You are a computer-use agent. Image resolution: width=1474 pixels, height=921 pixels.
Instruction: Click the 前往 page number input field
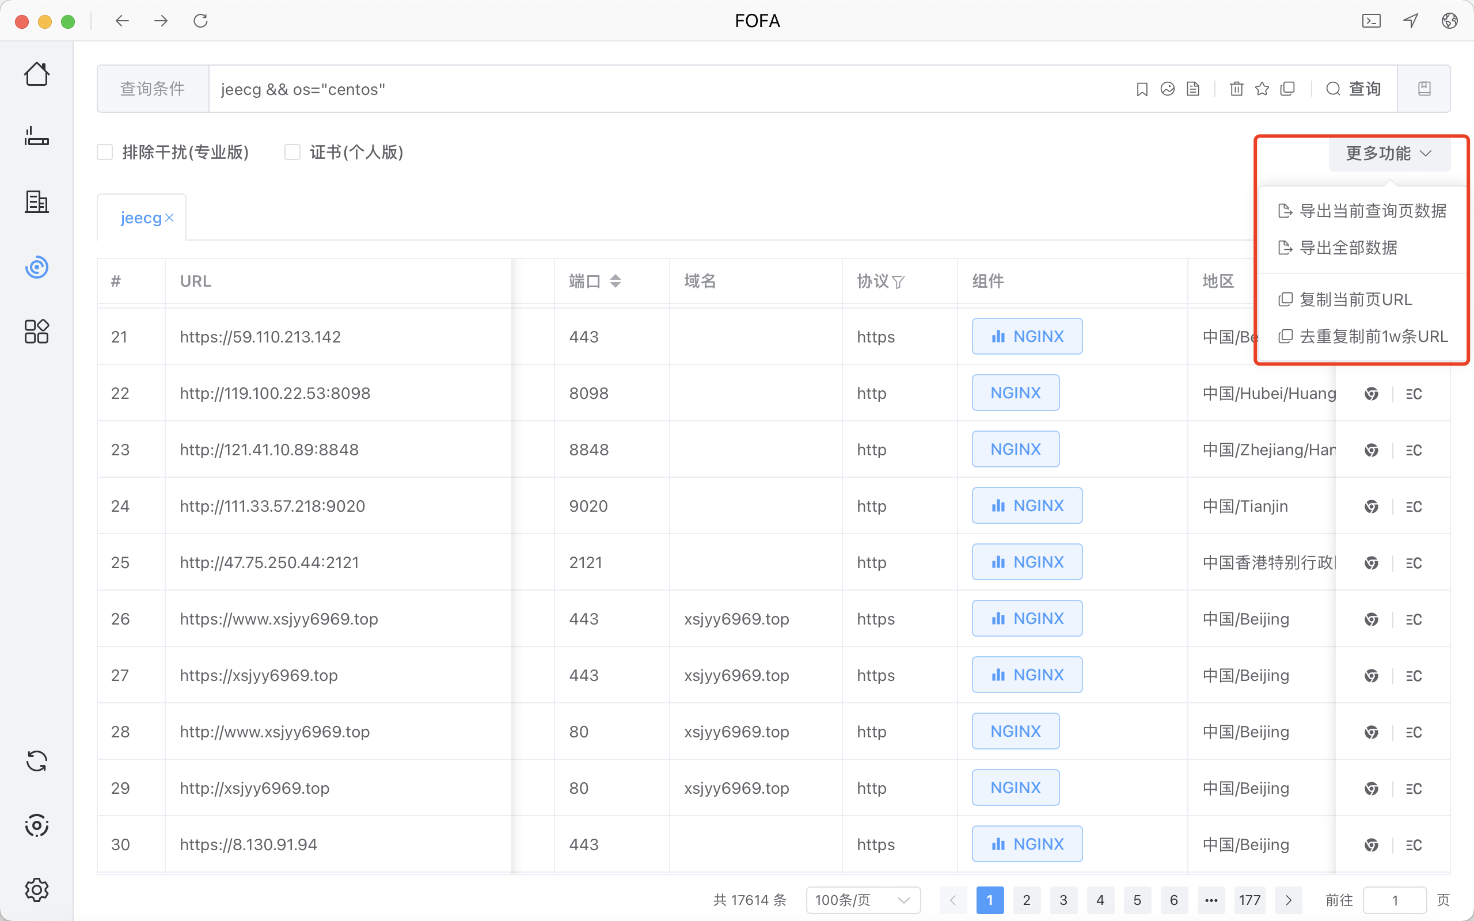(x=1394, y=900)
